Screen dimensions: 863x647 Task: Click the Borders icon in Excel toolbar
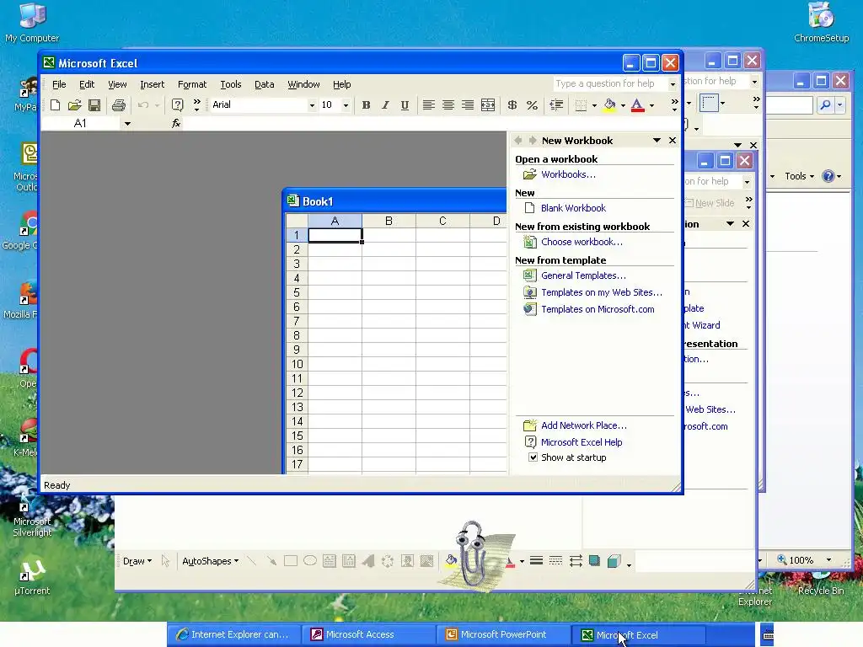point(581,105)
